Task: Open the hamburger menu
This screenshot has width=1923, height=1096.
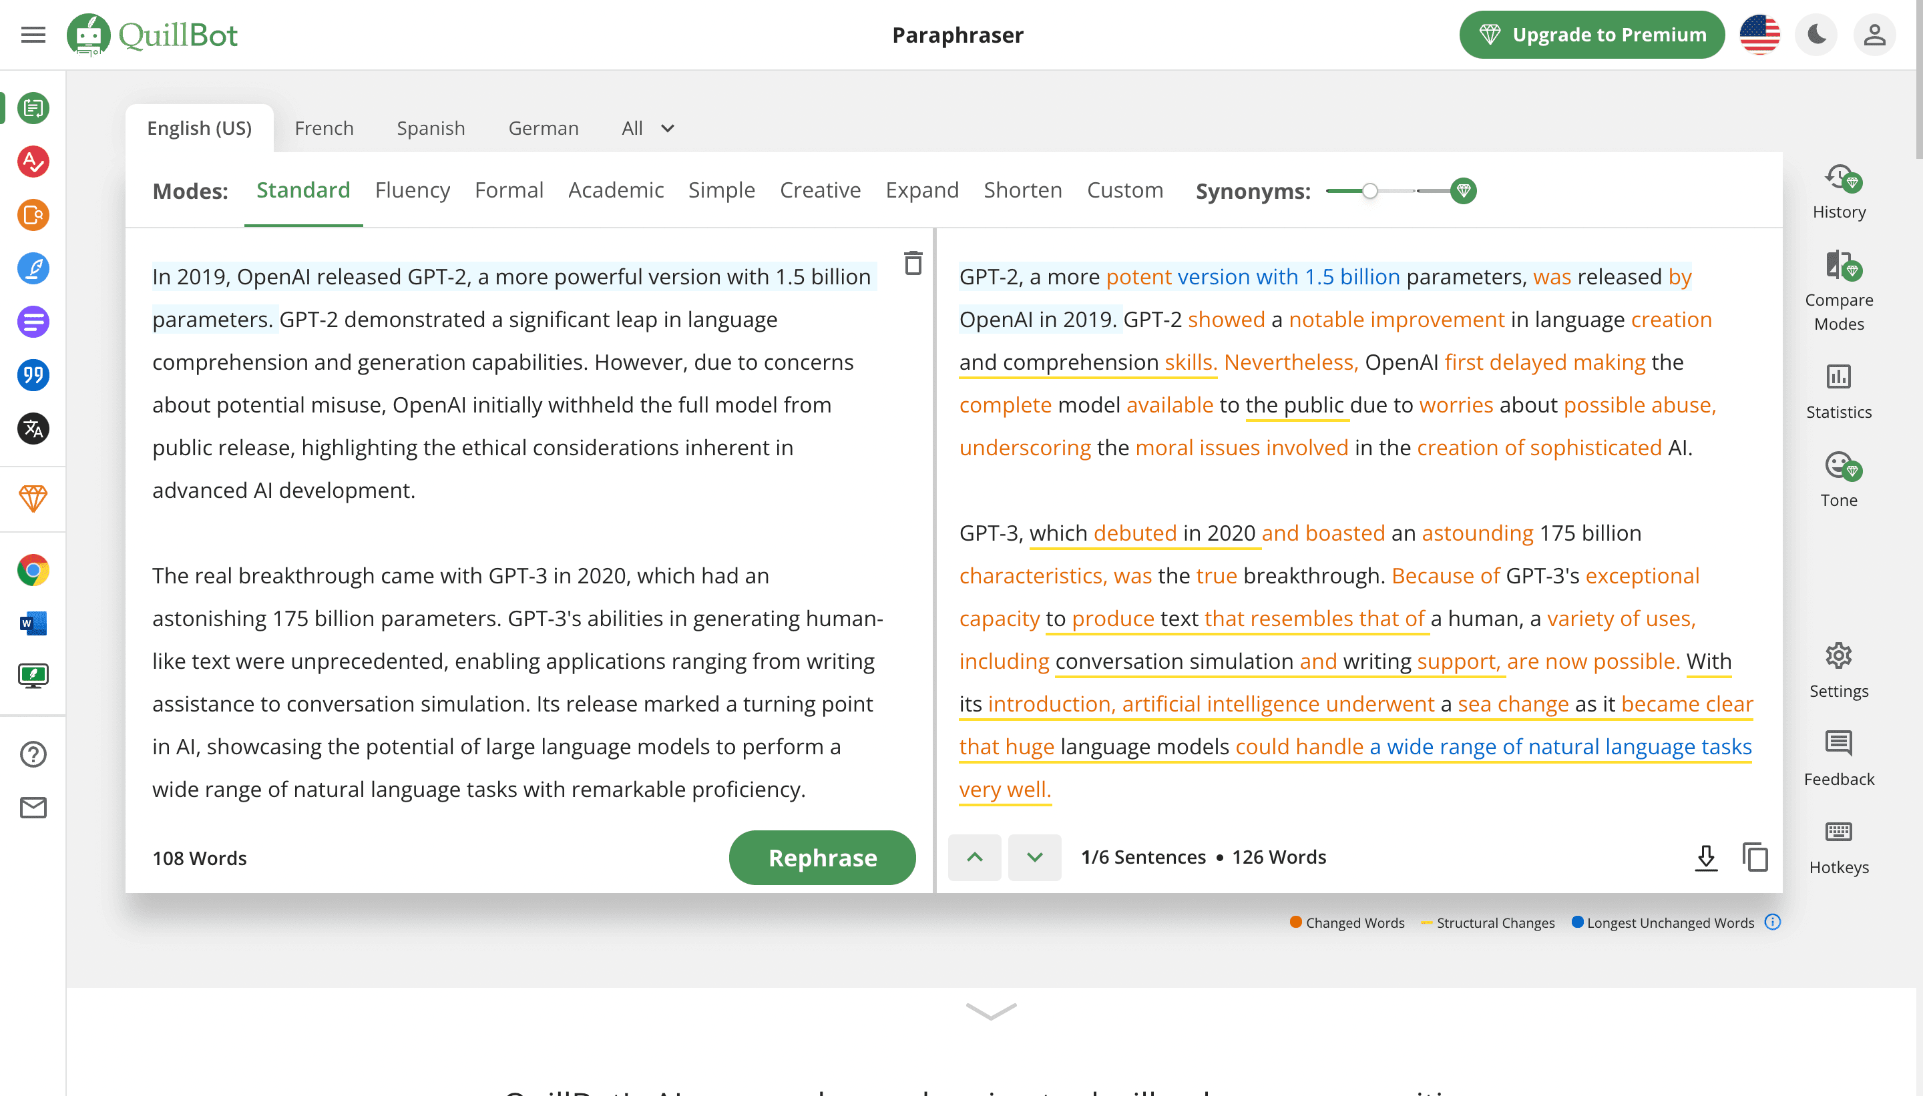Action: pyautogui.click(x=33, y=35)
